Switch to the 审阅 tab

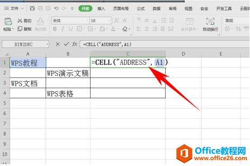click(173, 9)
